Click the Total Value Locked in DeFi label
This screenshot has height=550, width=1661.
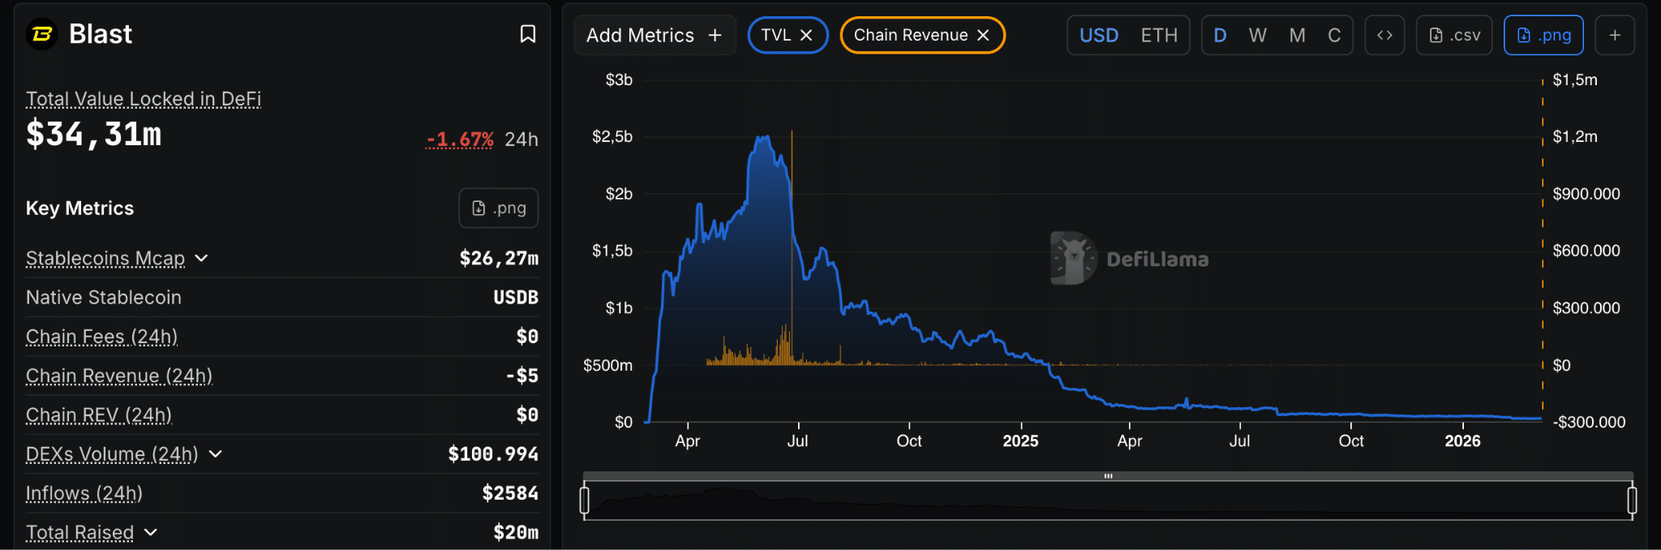144,99
